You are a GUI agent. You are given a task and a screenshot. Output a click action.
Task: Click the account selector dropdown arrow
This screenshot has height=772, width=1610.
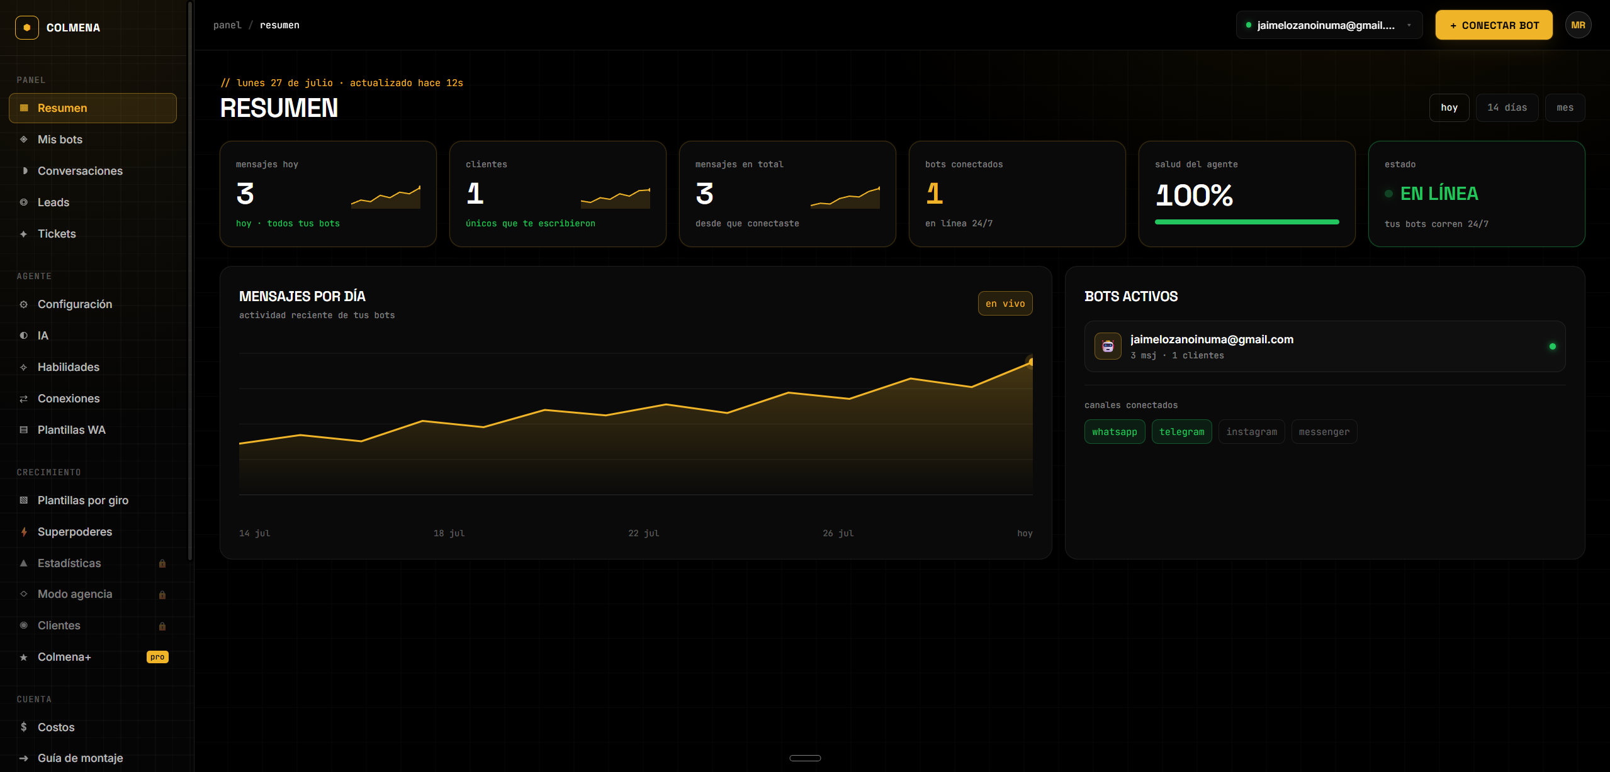[x=1409, y=26]
